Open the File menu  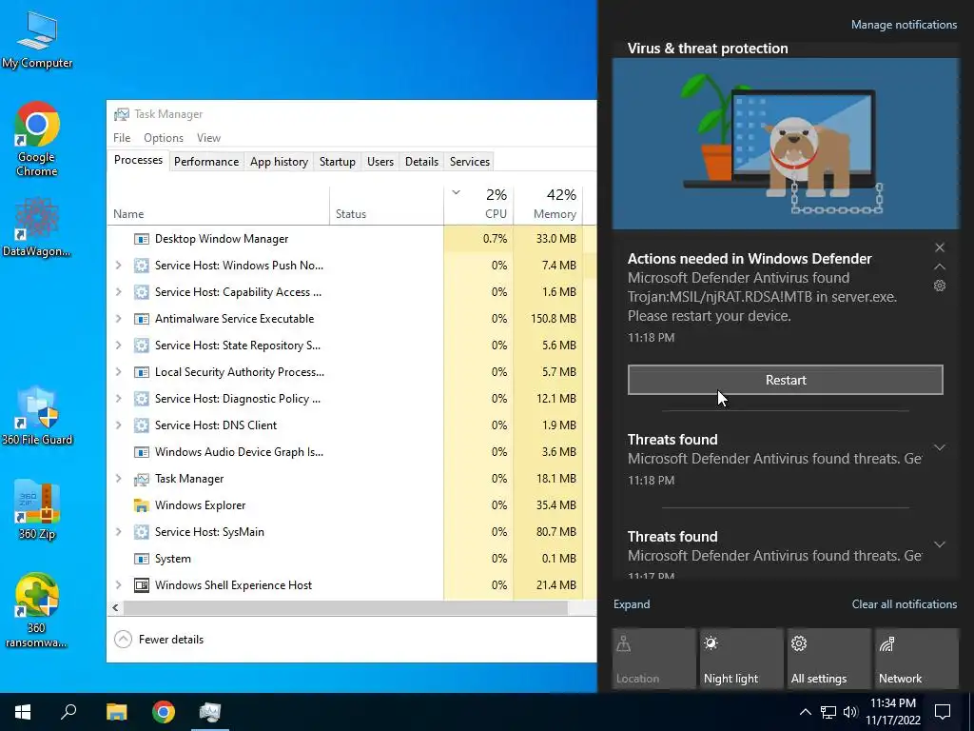[122, 138]
